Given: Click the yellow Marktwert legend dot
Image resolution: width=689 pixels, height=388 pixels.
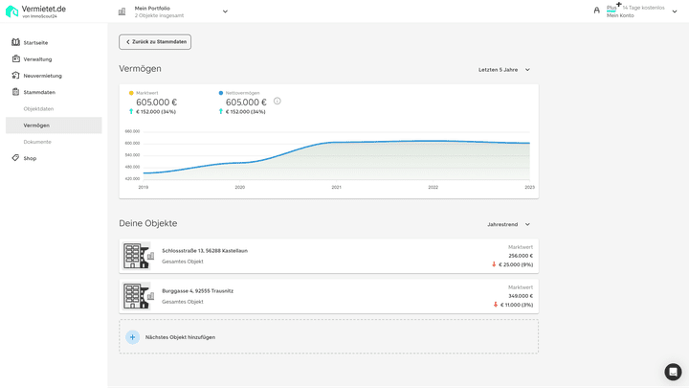Looking at the screenshot, I should pyautogui.click(x=131, y=93).
